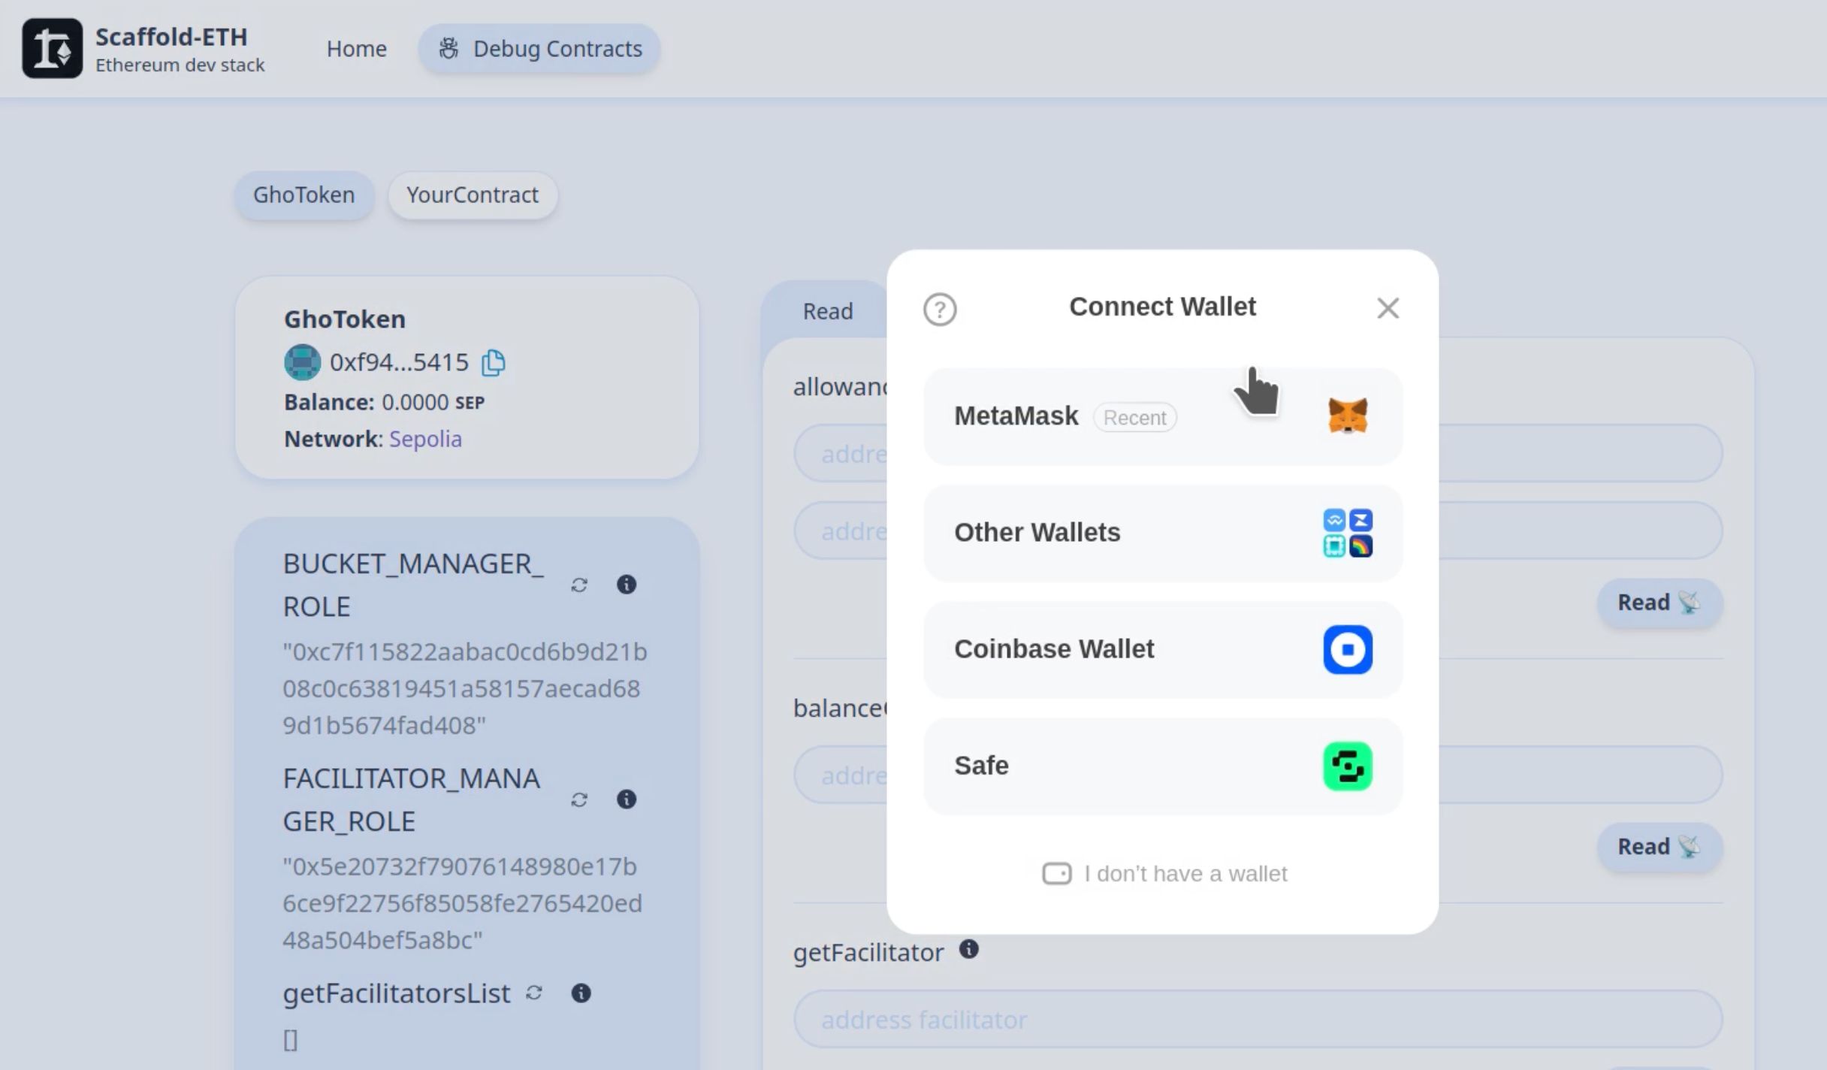Image resolution: width=1827 pixels, height=1070 pixels.
Task: Open the Sepolia network link
Action: point(425,439)
